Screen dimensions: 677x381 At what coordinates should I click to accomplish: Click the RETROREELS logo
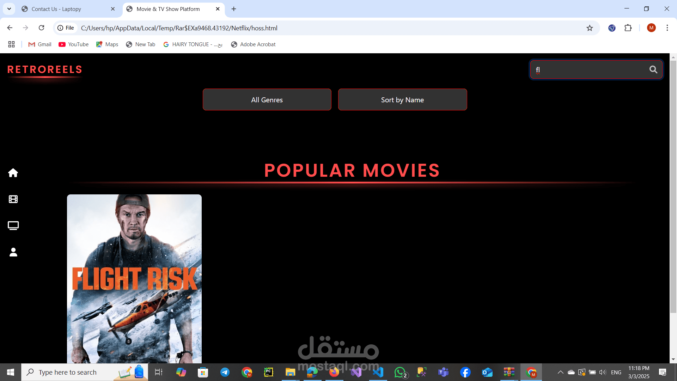coord(45,69)
